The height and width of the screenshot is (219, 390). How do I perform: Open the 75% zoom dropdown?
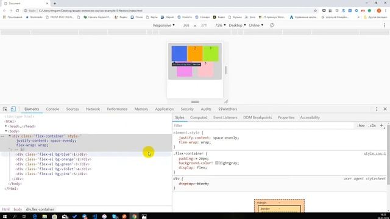point(221,26)
